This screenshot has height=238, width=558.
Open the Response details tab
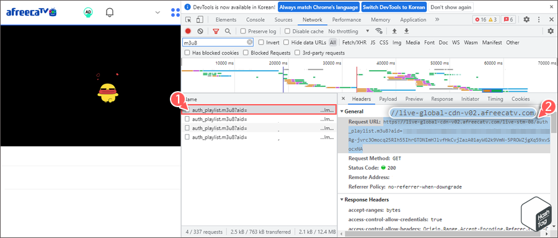[442, 99]
